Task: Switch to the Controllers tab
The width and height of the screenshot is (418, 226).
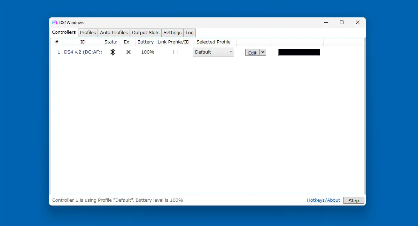Action: click(x=64, y=32)
